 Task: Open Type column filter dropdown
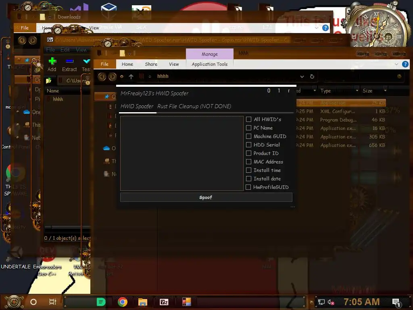(x=357, y=90)
